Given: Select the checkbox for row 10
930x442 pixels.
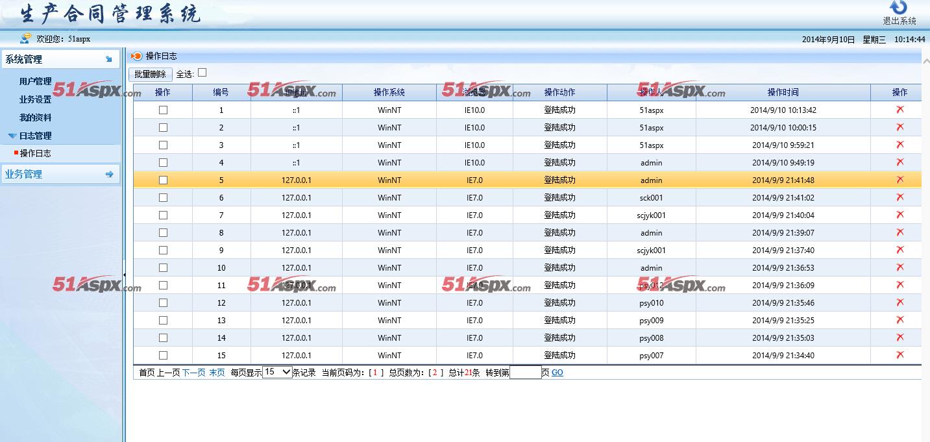Looking at the screenshot, I should point(163,267).
